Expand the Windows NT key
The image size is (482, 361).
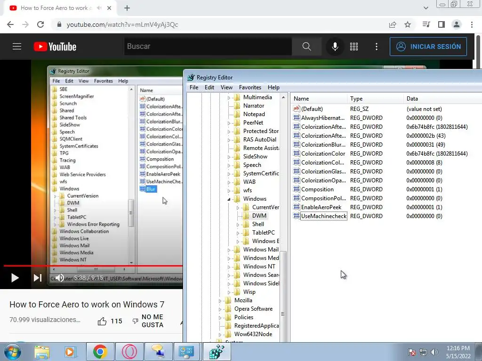(x=229, y=267)
